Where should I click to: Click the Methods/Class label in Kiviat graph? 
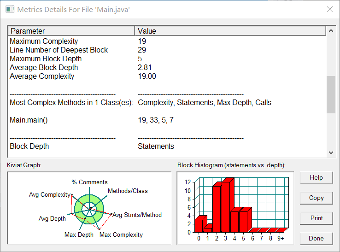point(128,191)
